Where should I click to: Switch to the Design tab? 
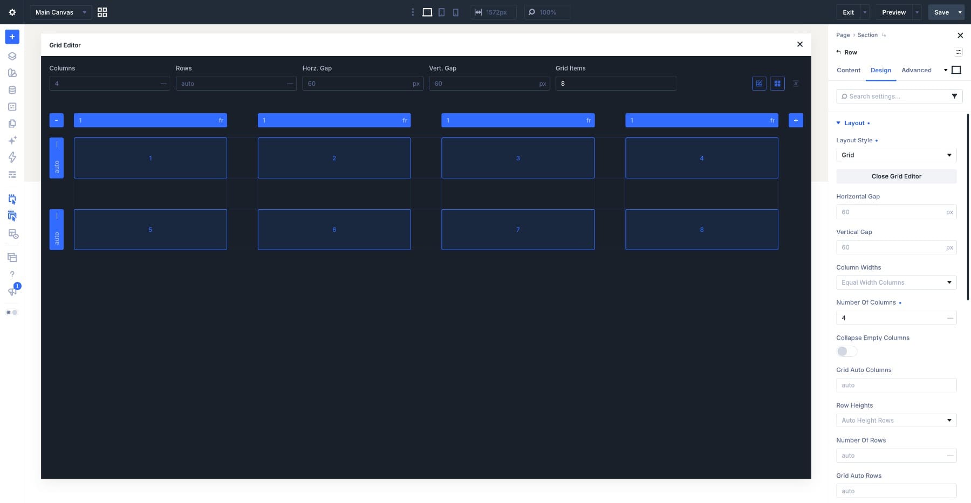click(x=880, y=70)
